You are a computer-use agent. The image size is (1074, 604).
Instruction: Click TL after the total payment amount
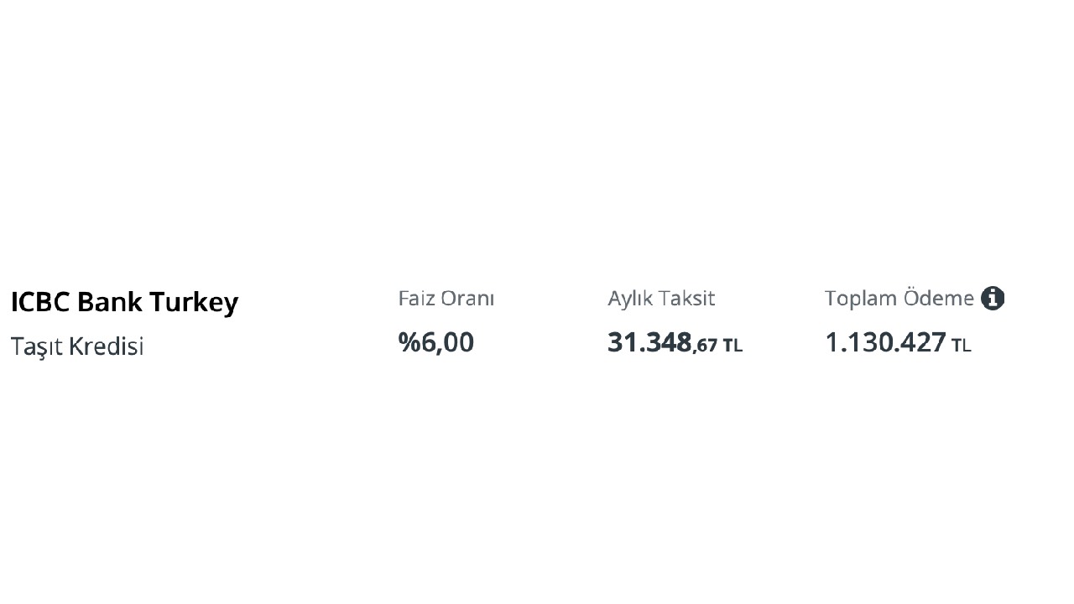pyautogui.click(x=962, y=346)
